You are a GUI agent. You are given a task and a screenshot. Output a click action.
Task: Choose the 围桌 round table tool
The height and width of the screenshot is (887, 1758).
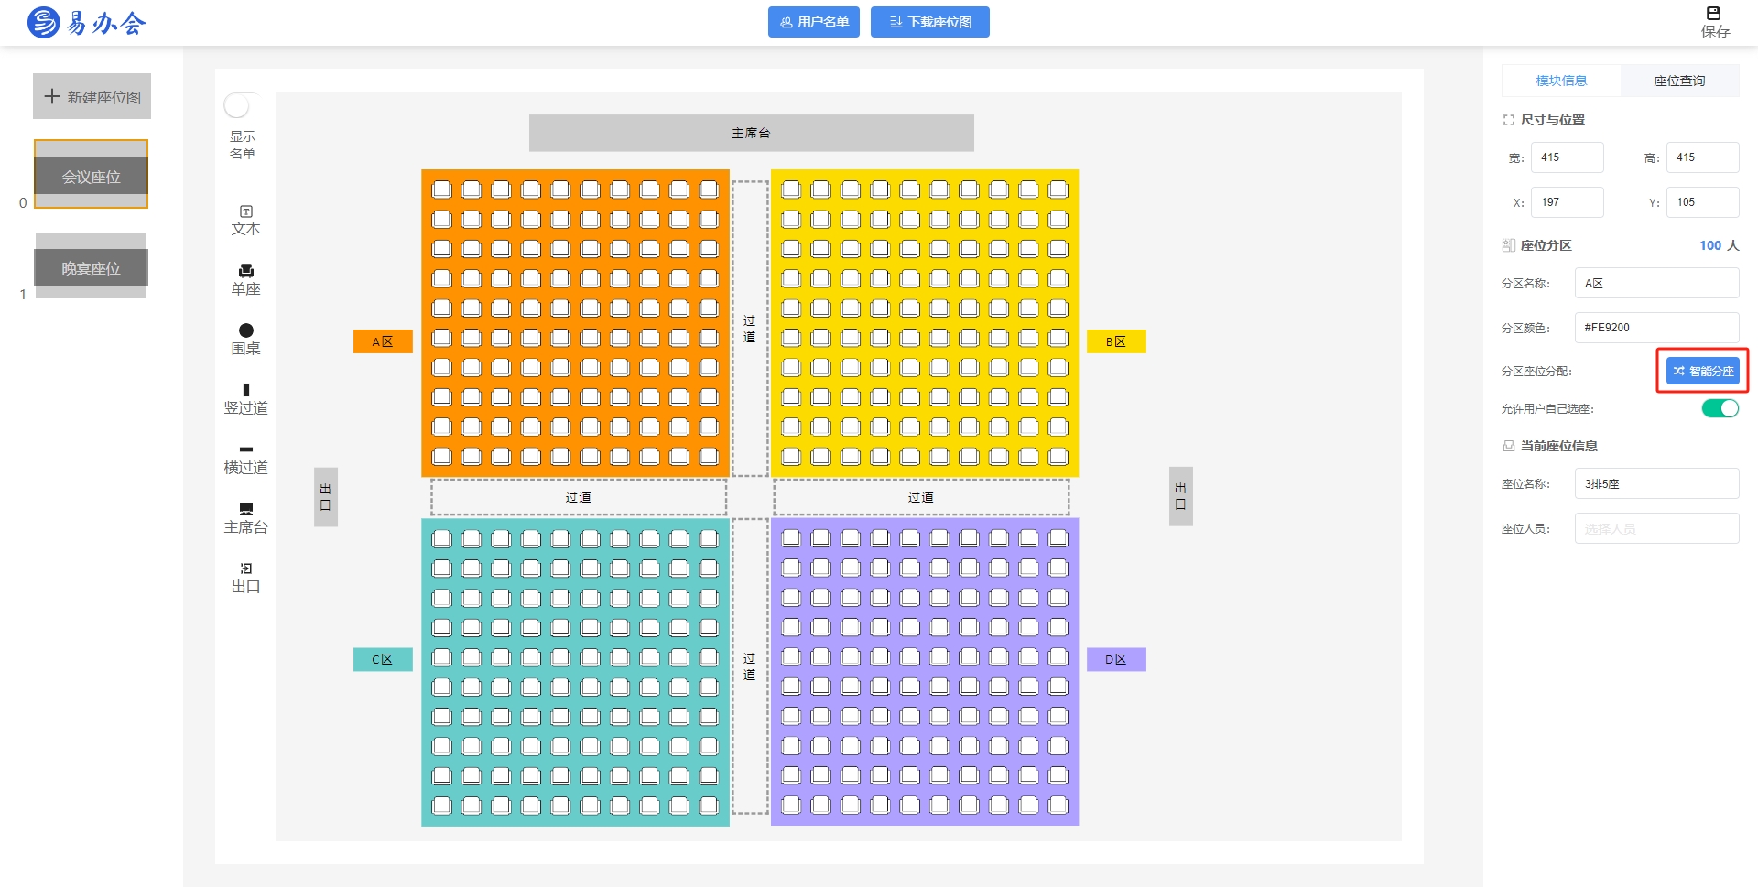click(x=245, y=340)
